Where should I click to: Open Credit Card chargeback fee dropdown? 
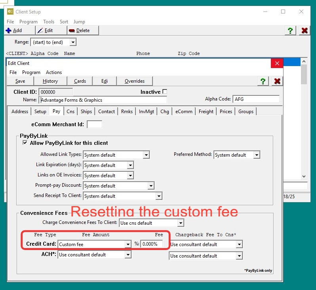coord(239,244)
